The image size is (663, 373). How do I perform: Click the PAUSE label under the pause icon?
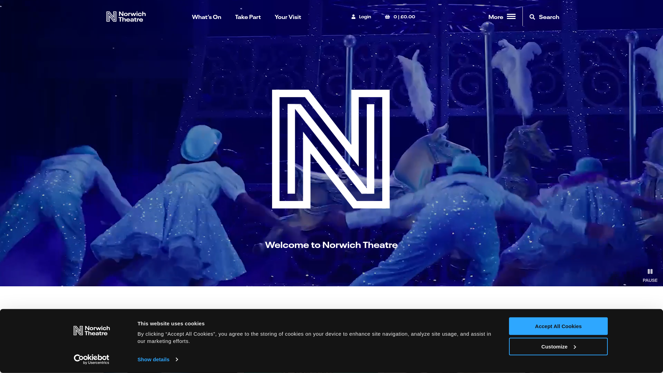point(650,280)
